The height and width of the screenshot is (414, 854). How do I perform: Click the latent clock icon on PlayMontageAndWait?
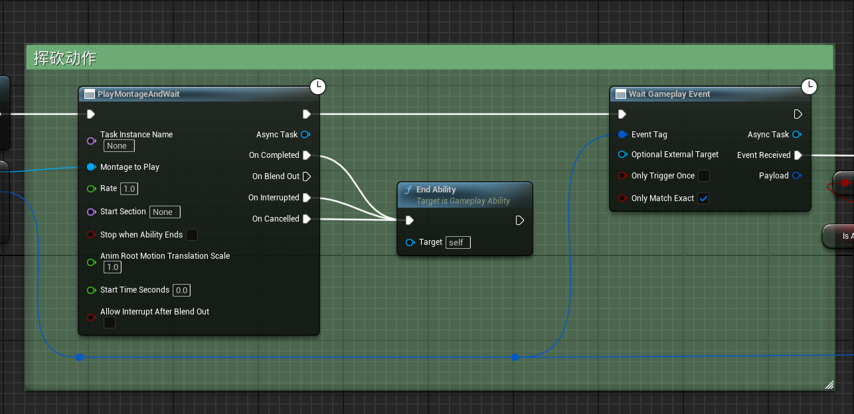tap(319, 86)
